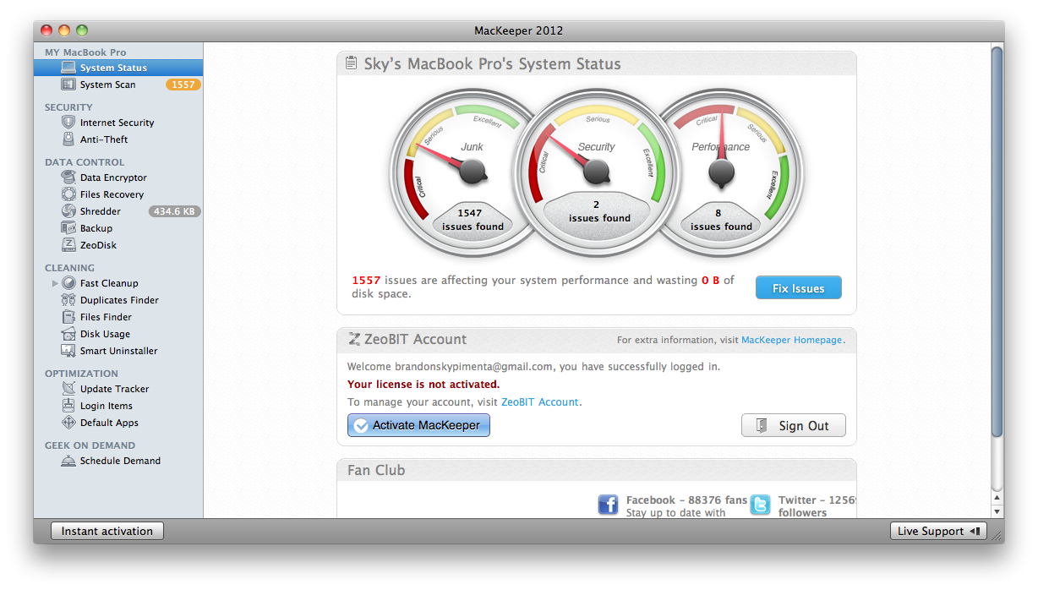Click the Backup icon
Viewport: 1038px width, 590px height.
(x=68, y=228)
